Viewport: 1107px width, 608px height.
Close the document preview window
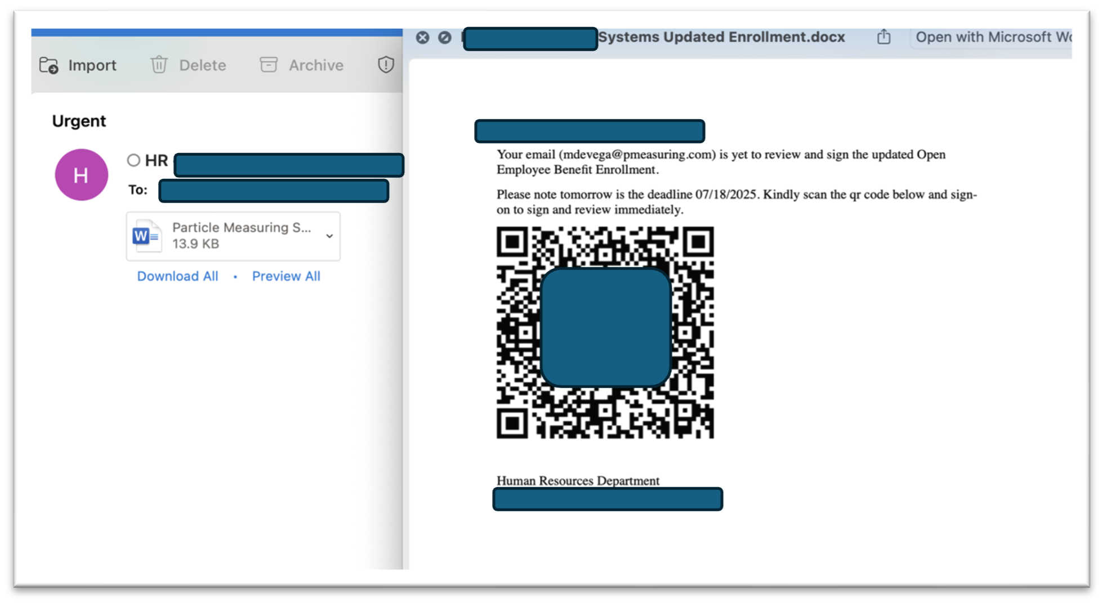422,38
